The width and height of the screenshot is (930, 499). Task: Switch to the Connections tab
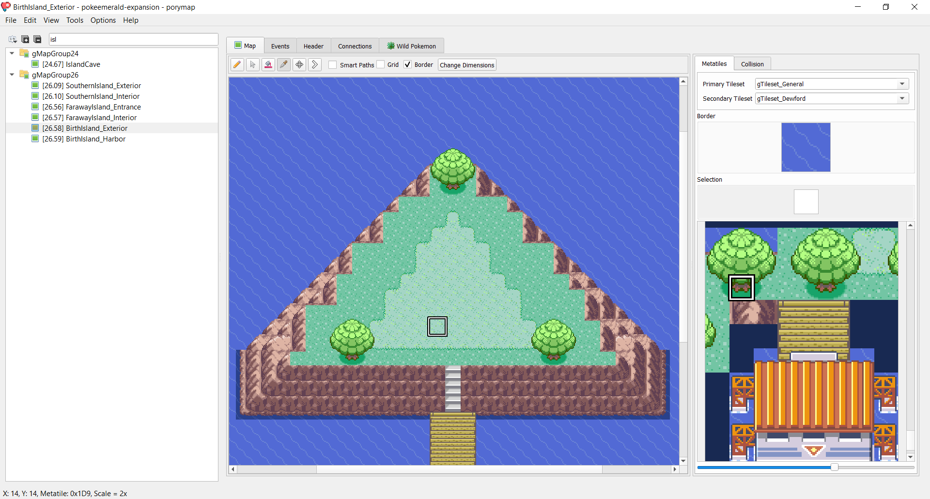pos(355,46)
